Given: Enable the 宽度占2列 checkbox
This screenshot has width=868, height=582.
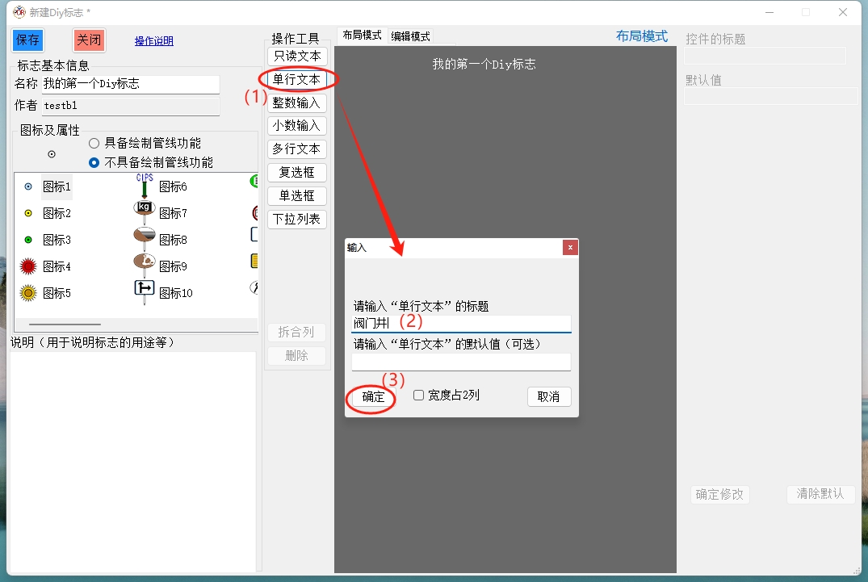Looking at the screenshot, I should tap(418, 396).
